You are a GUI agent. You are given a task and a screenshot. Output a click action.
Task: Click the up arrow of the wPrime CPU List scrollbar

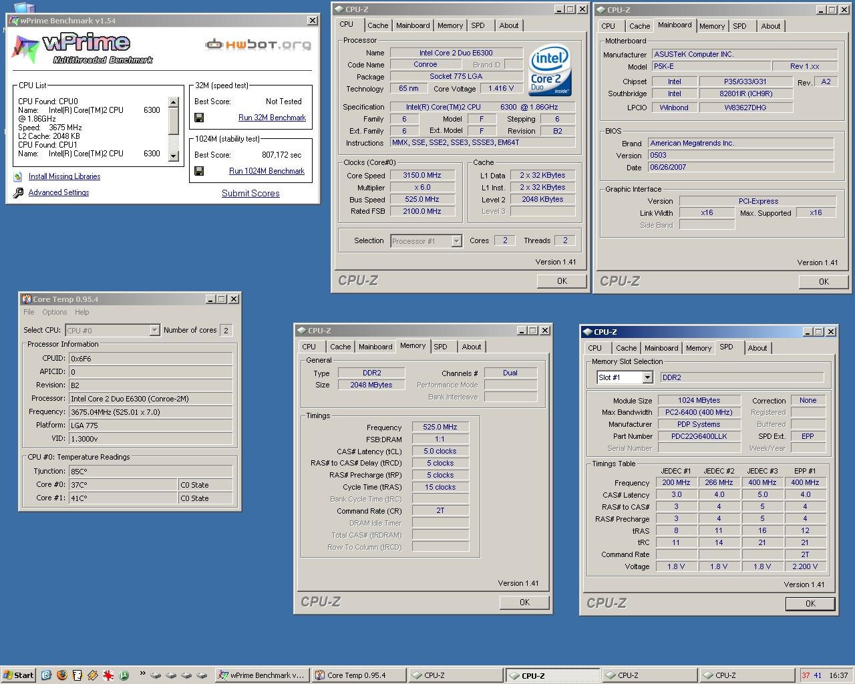(x=174, y=103)
